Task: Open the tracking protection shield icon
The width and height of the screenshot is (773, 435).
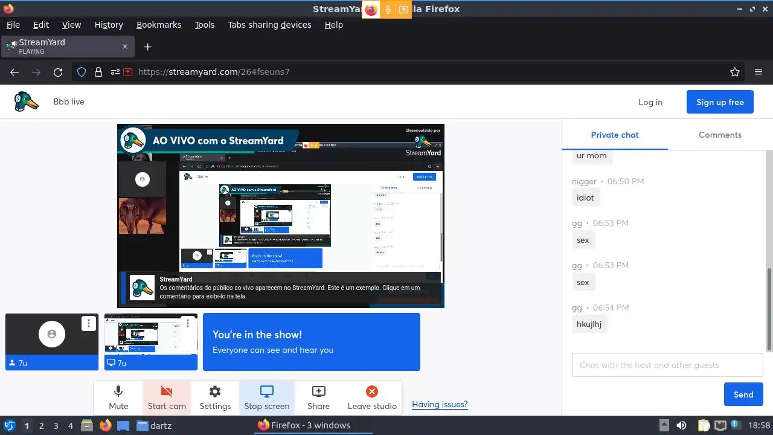Action: click(82, 72)
